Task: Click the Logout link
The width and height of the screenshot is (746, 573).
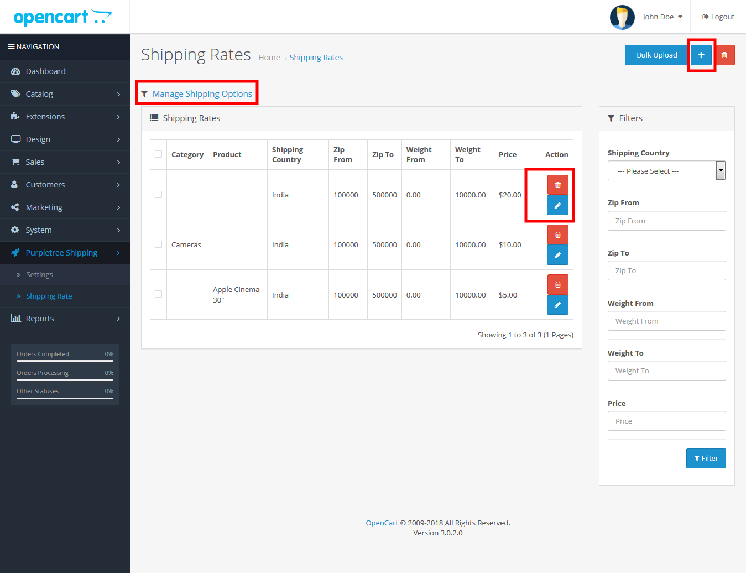Action: [x=718, y=17]
